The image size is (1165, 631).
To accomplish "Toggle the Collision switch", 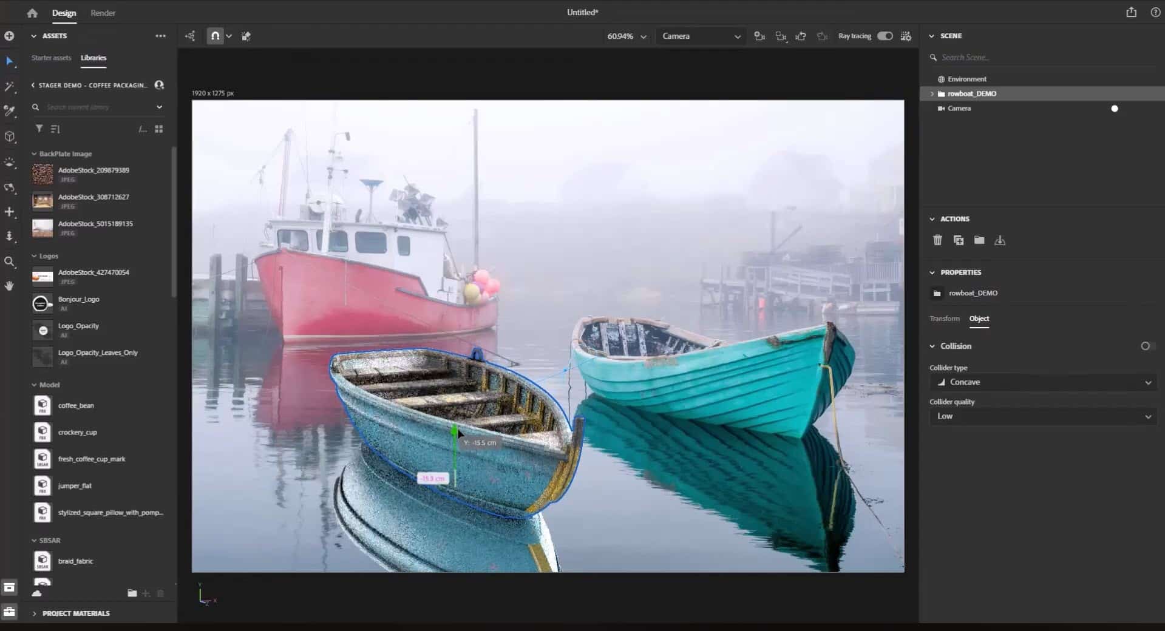I will tap(1146, 346).
